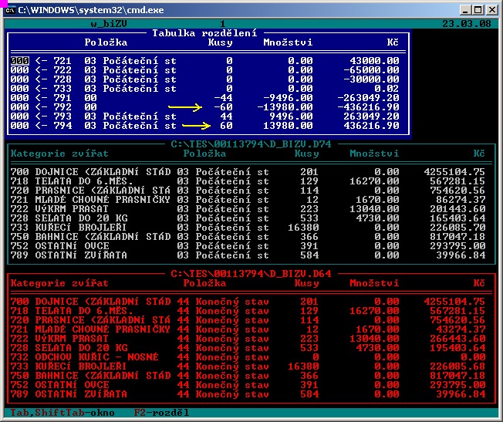Image resolution: width=503 pixels, height=422 pixels.
Task: Select 722 VÝKRM PRASAT in D74 panel
Action: tap(248, 209)
